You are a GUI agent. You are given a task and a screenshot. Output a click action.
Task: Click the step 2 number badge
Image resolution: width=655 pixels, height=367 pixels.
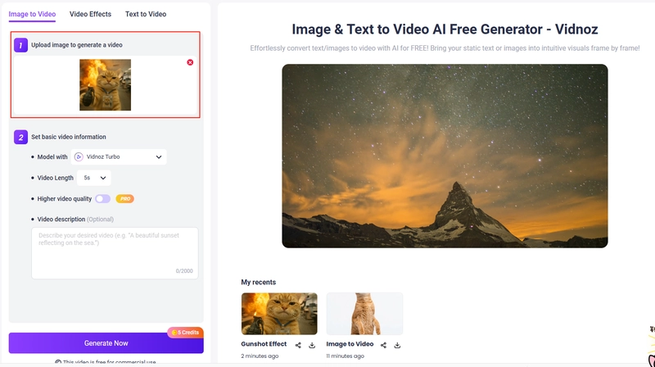[x=21, y=137]
